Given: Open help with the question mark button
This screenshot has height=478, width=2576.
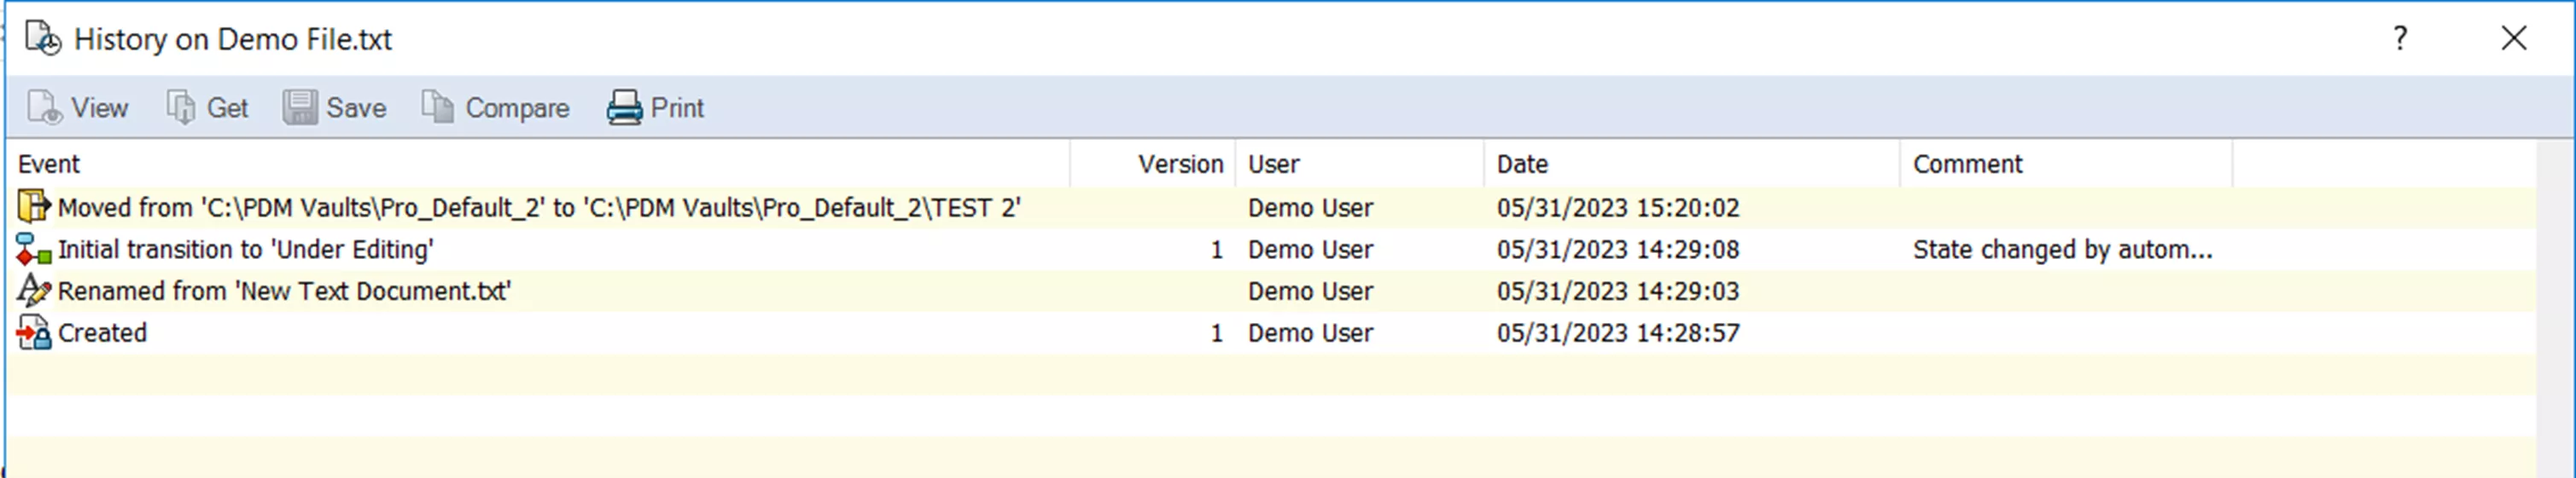Looking at the screenshot, I should click(x=2400, y=38).
